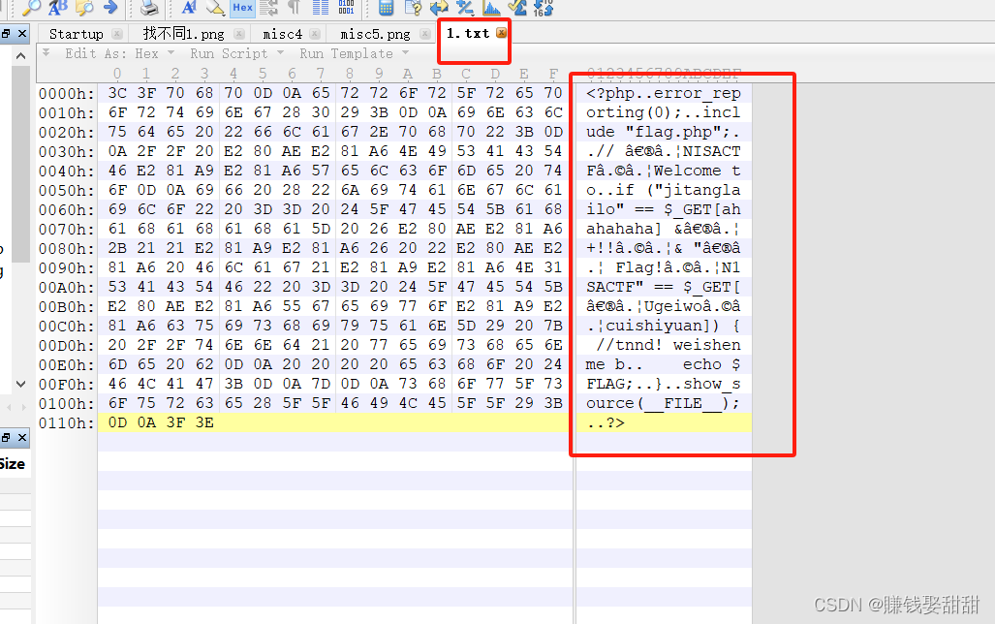Close the misc4 tab
This screenshot has height=624, width=995.
(315, 34)
